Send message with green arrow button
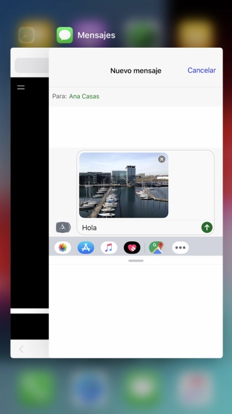 (207, 227)
